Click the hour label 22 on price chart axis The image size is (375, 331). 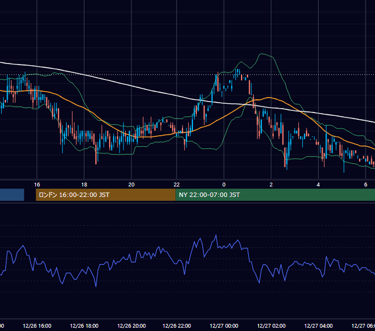click(176, 185)
